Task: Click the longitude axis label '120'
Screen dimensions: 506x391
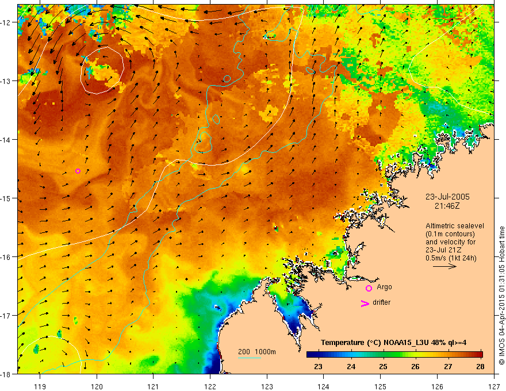Action: coord(97,386)
